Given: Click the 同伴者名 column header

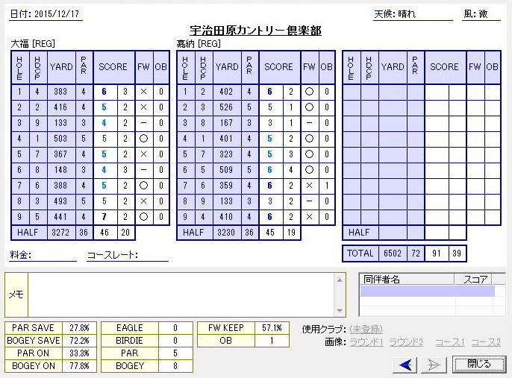Looking at the screenshot, I should 406,280.
